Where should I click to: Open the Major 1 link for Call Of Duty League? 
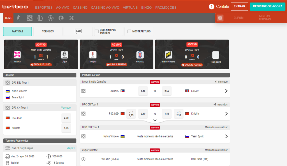[x=71, y=148]
